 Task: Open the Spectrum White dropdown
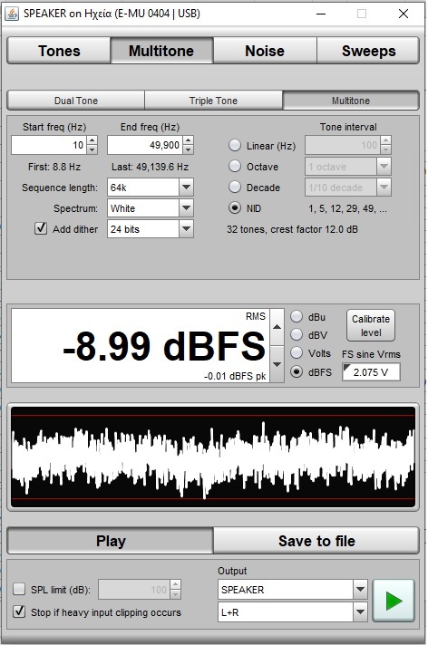point(150,208)
